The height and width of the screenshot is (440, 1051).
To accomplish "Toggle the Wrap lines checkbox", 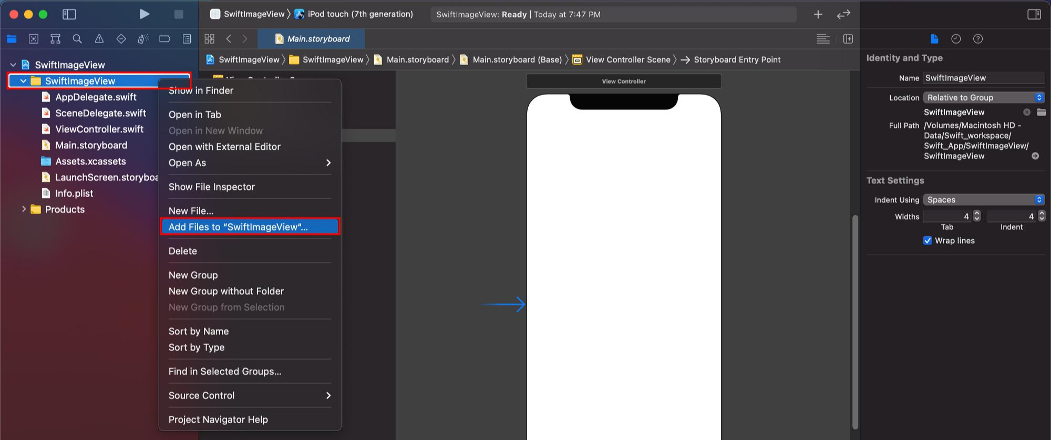I will coord(928,241).
